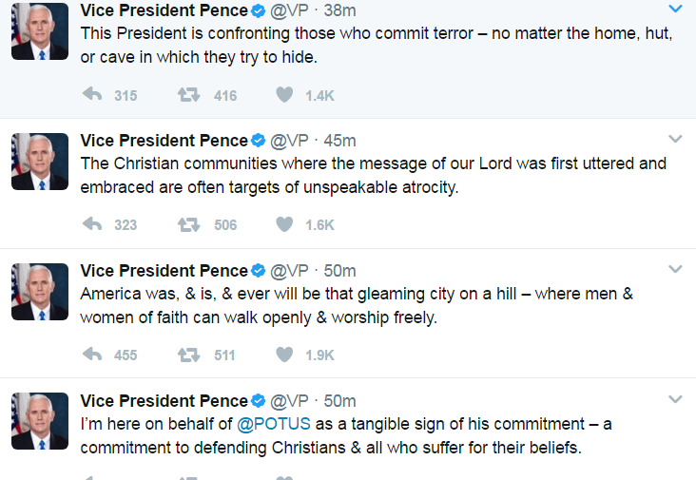Open the @POTUS mention link
Image resolution: width=696 pixels, height=480 pixels.
point(274,423)
